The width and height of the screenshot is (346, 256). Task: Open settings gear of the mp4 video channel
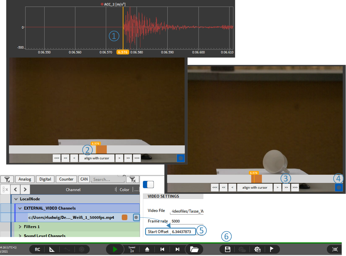[x=136, y=217]
